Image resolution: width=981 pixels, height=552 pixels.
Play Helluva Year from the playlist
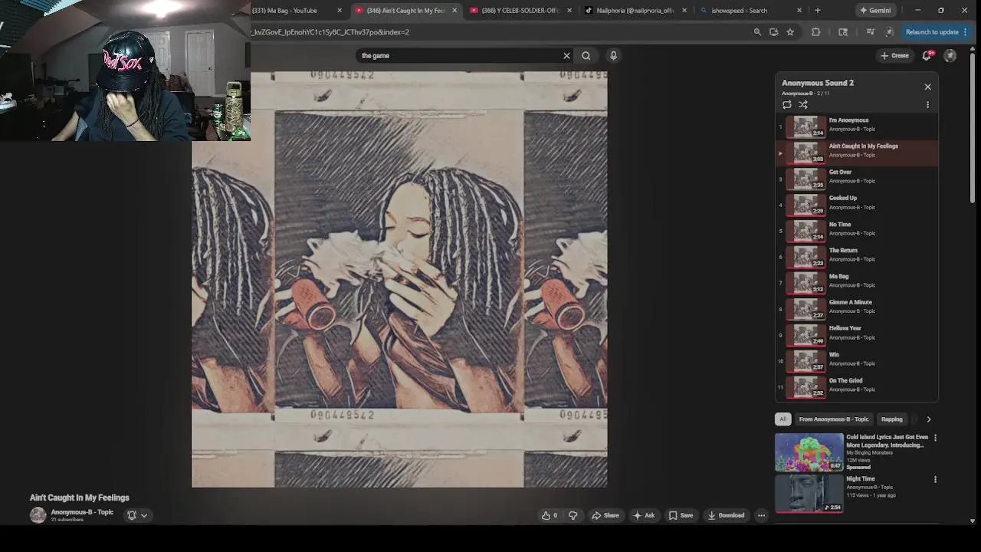[x=857, y=334]
